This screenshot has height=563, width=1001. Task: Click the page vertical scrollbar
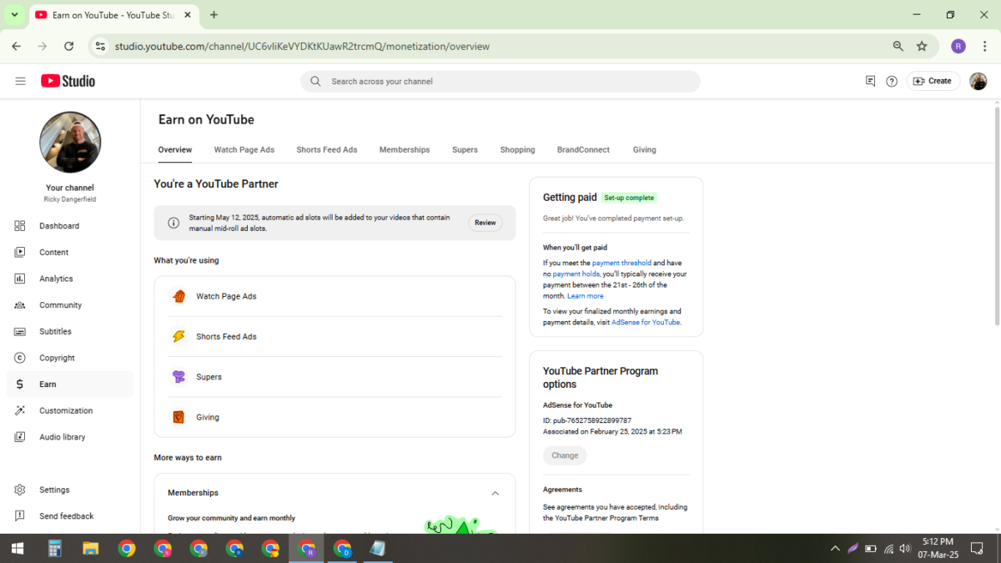[997, 215]
